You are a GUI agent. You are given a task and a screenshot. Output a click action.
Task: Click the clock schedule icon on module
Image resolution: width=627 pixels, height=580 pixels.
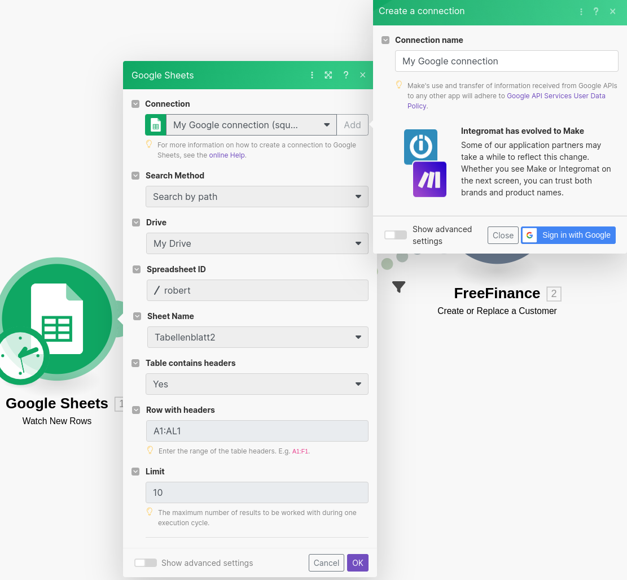[x=21, y=356]
